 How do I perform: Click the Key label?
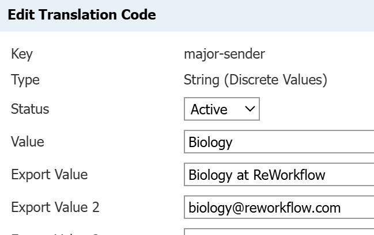(x=22, y=55)
